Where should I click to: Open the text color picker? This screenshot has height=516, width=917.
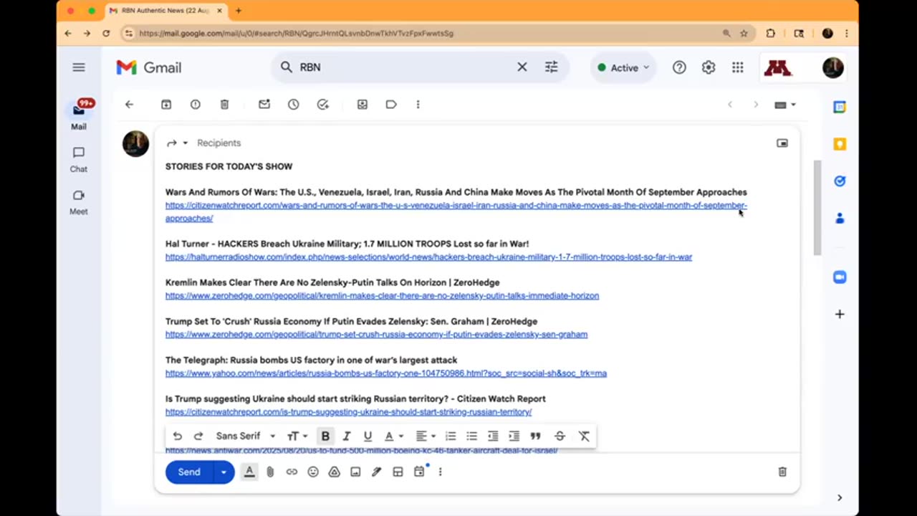click(394, 436)
